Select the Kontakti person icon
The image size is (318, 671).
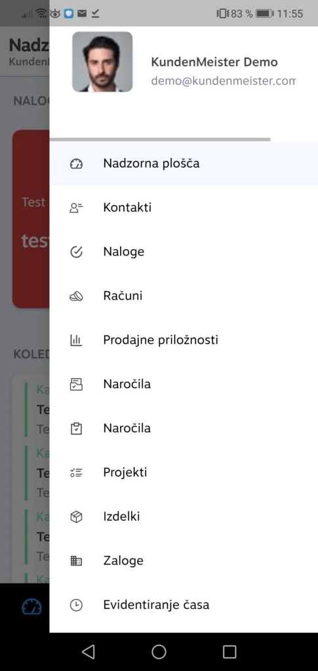coord(76,208)
